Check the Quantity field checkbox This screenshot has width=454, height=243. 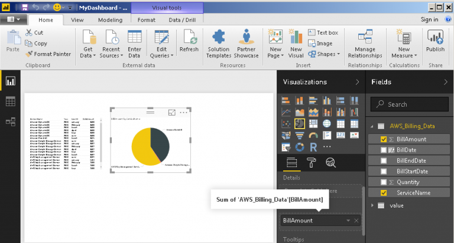[x=384, y=182]
